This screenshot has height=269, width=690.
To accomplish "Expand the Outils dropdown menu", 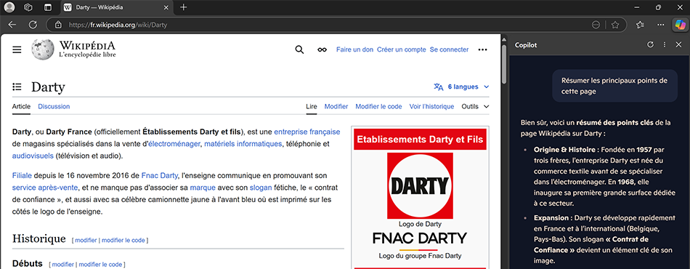I will [475, 107].
